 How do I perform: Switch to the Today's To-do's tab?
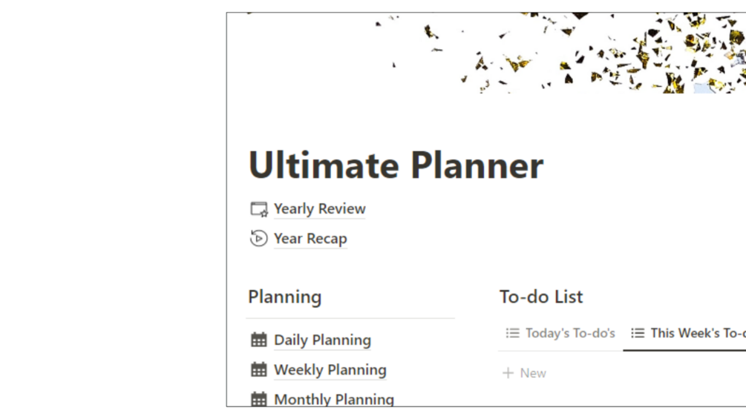569,334
